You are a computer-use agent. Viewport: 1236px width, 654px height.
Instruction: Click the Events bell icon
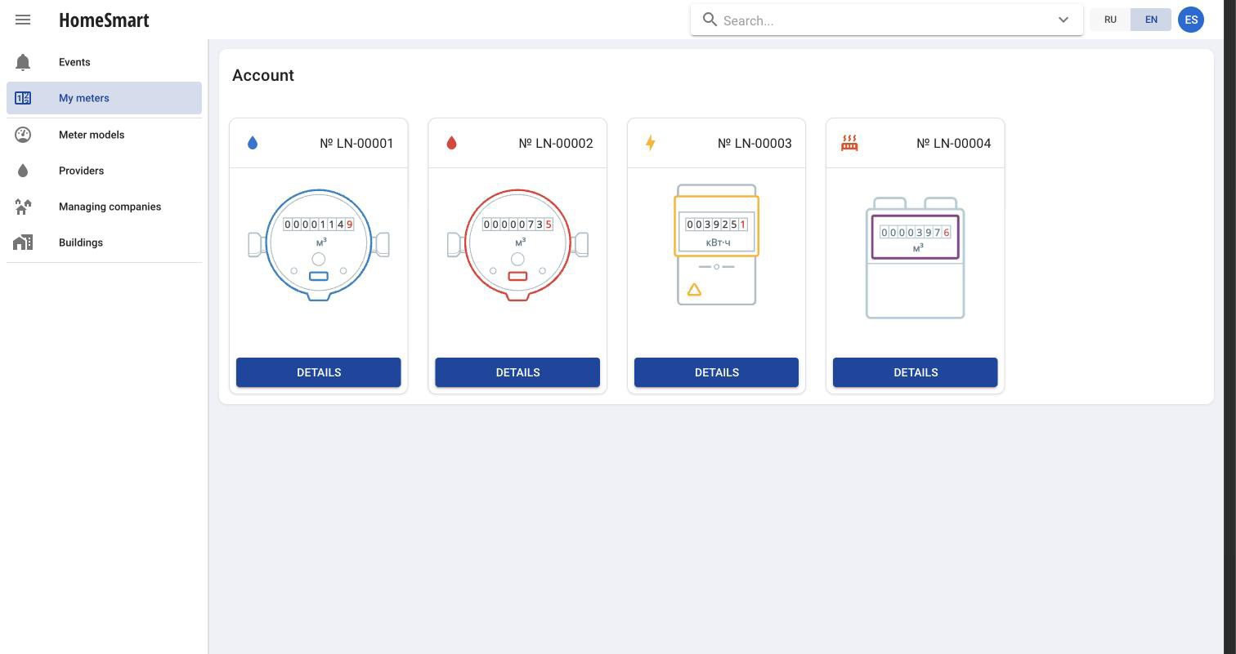[x=23, y=62]
